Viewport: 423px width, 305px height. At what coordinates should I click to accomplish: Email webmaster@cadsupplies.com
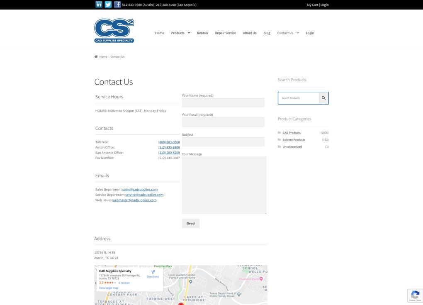click(x=134, y=200)
